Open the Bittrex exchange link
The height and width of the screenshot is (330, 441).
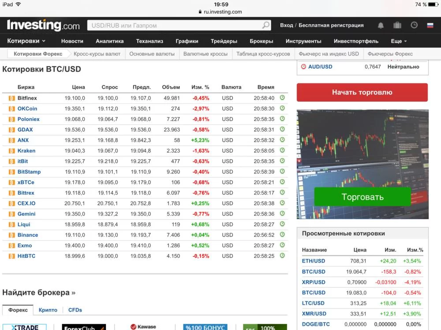[x=26, y=193]
